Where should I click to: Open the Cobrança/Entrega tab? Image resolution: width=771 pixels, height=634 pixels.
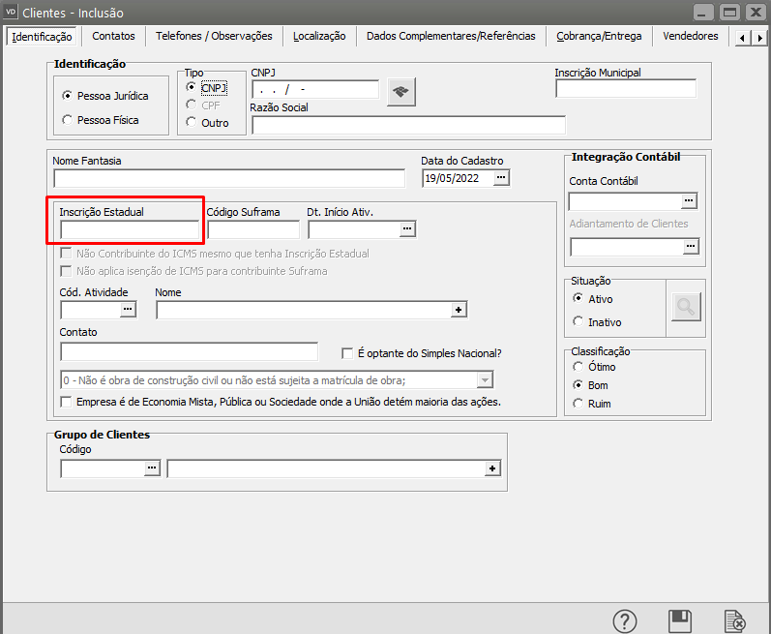click(x=598, y=36)
